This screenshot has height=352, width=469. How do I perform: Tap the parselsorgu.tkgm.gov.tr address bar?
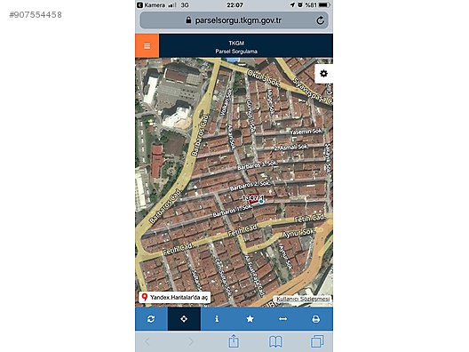[x=234, y=20]
